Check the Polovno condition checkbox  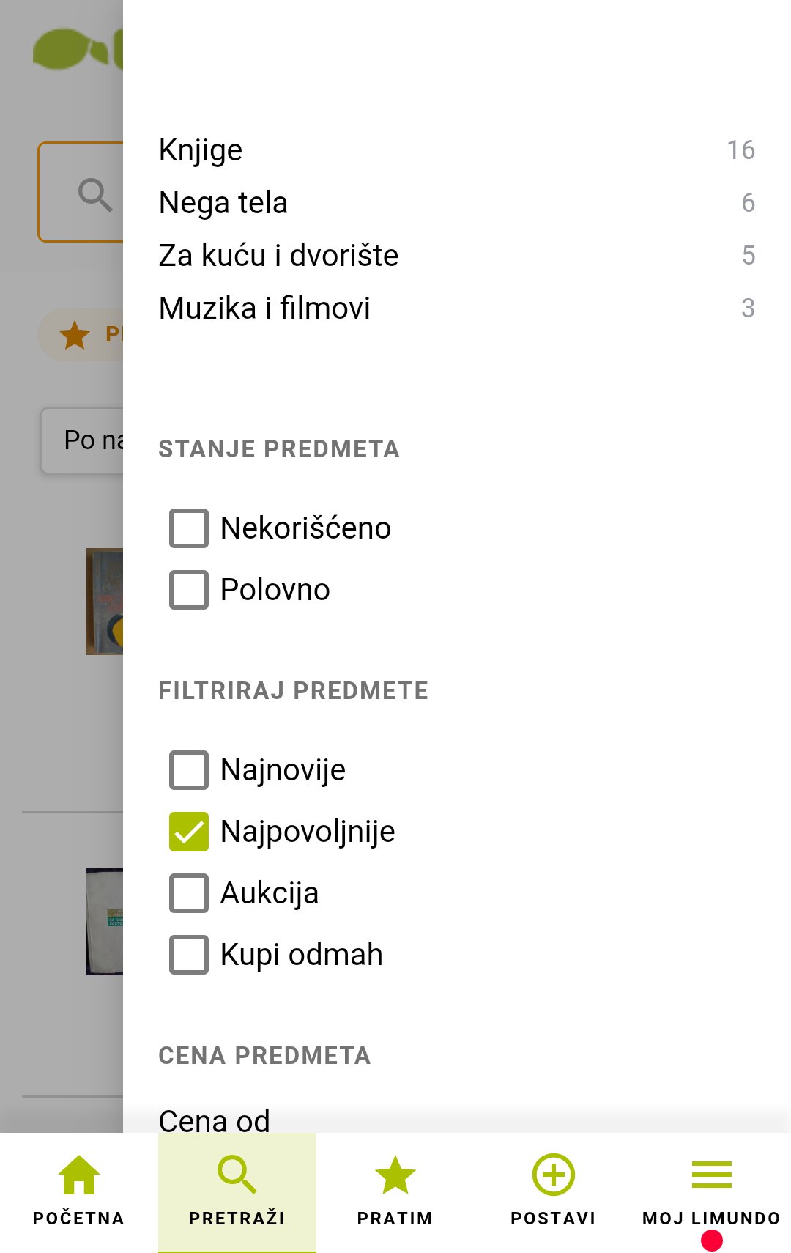[188, 589]
